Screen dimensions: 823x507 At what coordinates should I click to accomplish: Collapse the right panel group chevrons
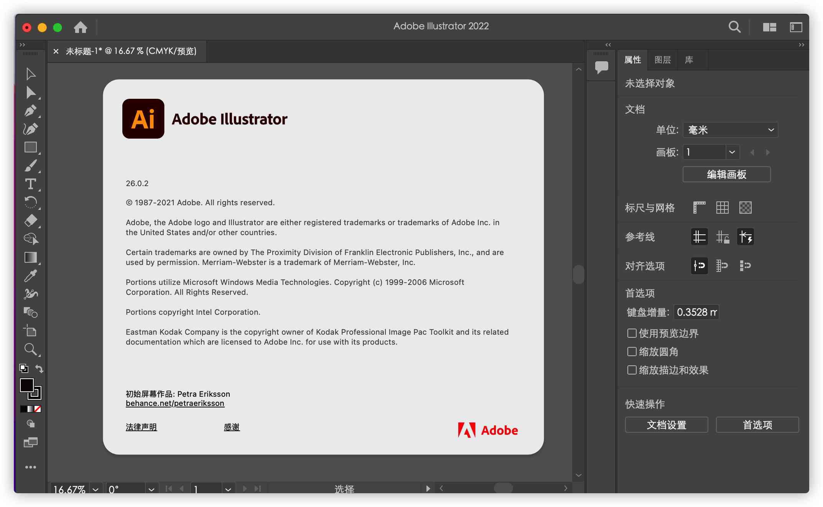point(802,45)
